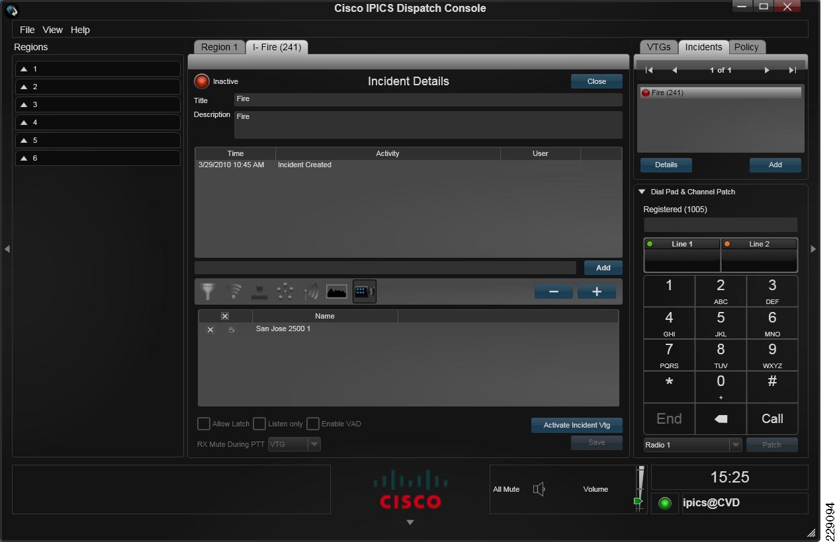Click the red dot on Fire (241) entry
The height and width of the screenshot is (542, 835).
tap(646, 93)
